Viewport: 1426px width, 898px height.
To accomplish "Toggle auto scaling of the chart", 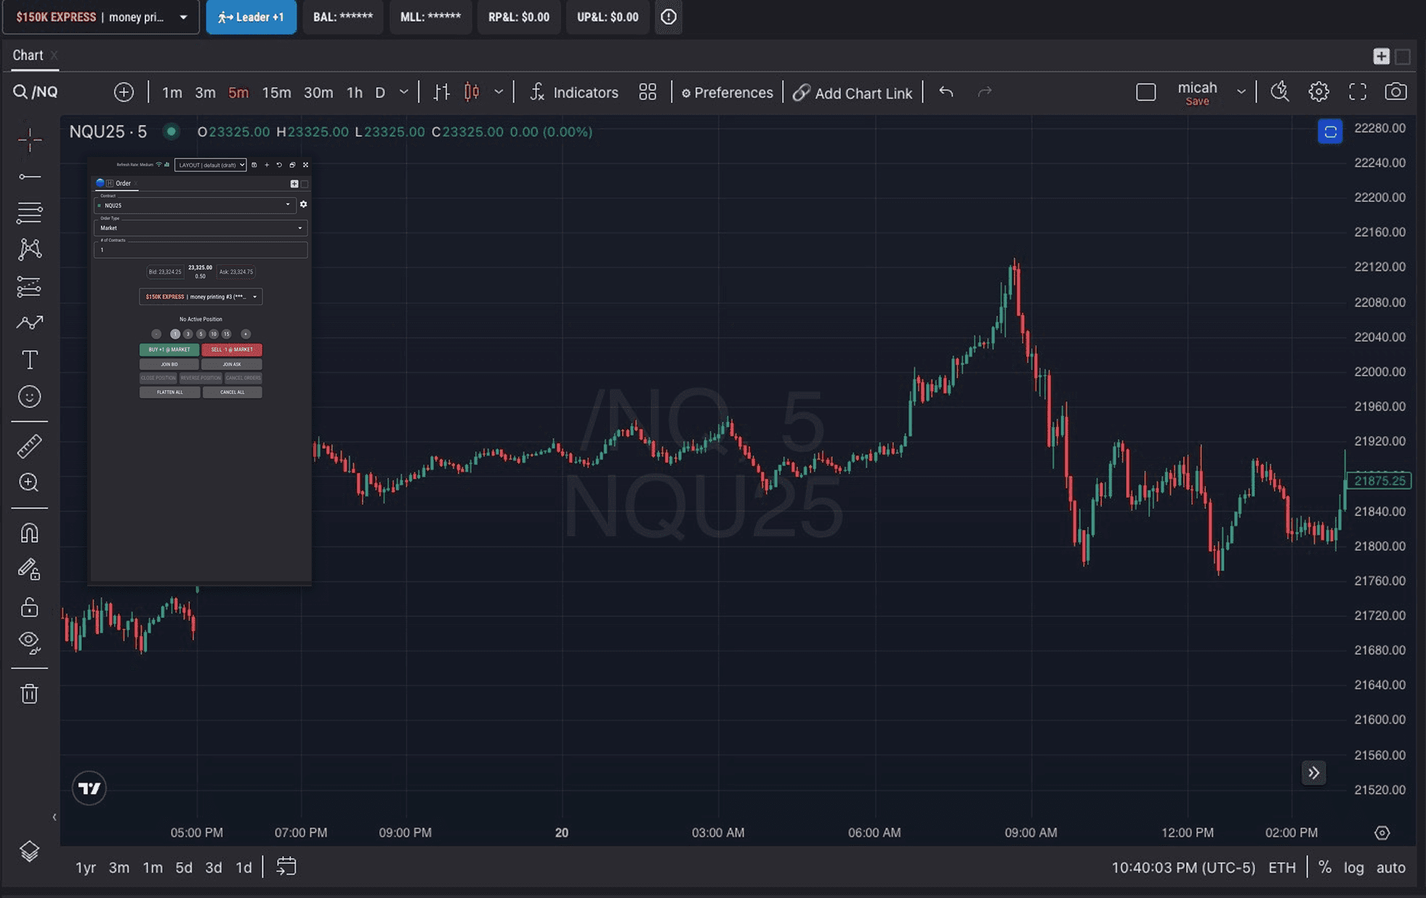I will coord(1390,867).
